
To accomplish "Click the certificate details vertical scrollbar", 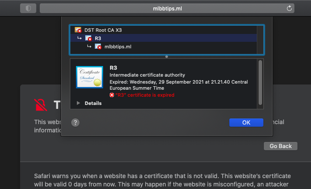I will tap(260, 83).
